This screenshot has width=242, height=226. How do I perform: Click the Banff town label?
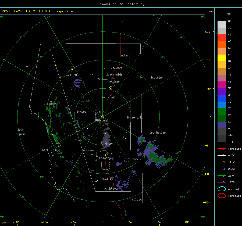coord(44,150)
